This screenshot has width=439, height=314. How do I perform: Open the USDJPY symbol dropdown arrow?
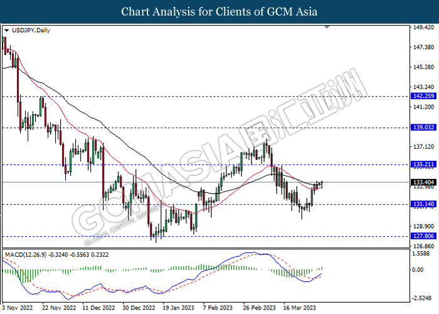pyautogui.click(x=7, y=30)
